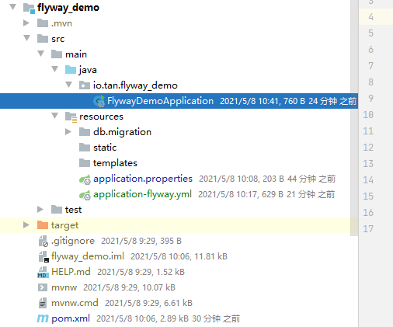
Task: Select the src folder
Action: [x=57, y=39]
